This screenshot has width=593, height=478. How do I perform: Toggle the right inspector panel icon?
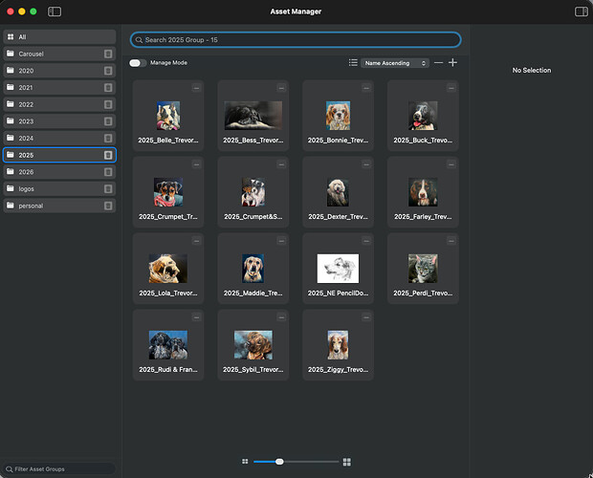click(581, 11)
